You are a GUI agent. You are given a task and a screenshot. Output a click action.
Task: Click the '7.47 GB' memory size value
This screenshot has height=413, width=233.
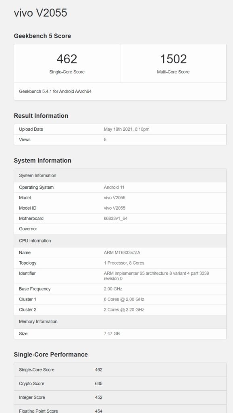[112, 334]
